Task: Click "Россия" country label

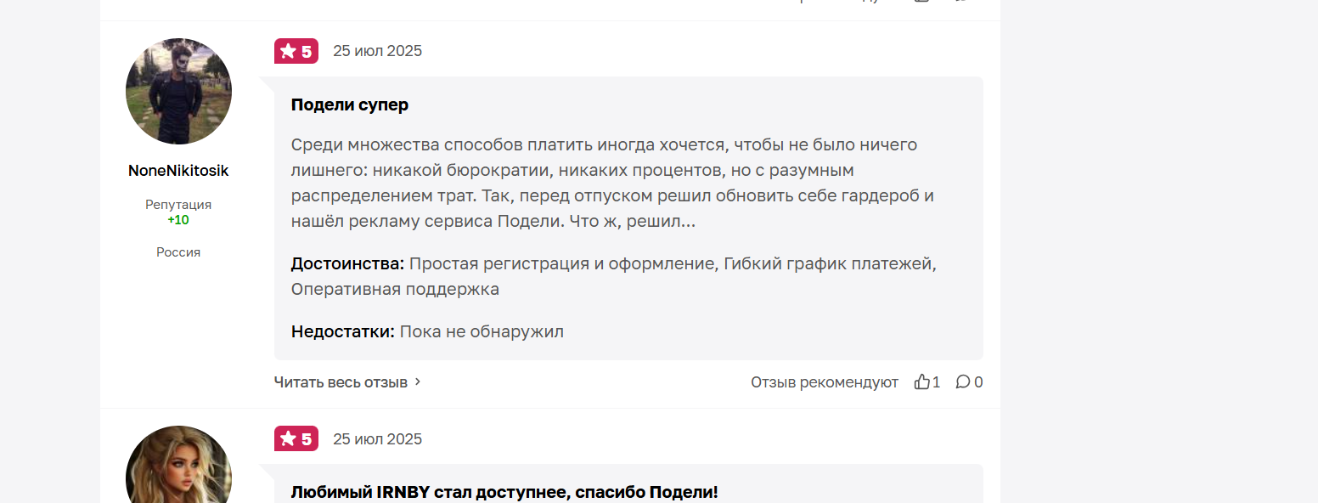Action: [x=178, y=252]
